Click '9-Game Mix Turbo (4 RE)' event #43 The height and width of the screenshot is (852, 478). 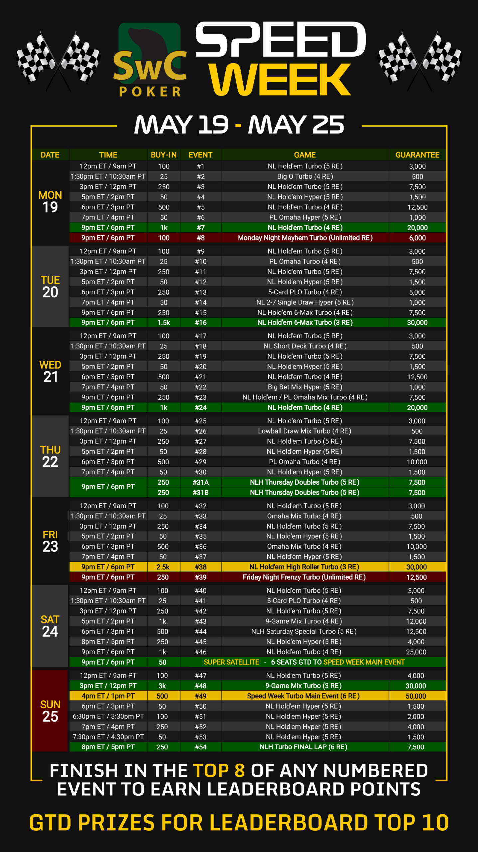point(304,621)
